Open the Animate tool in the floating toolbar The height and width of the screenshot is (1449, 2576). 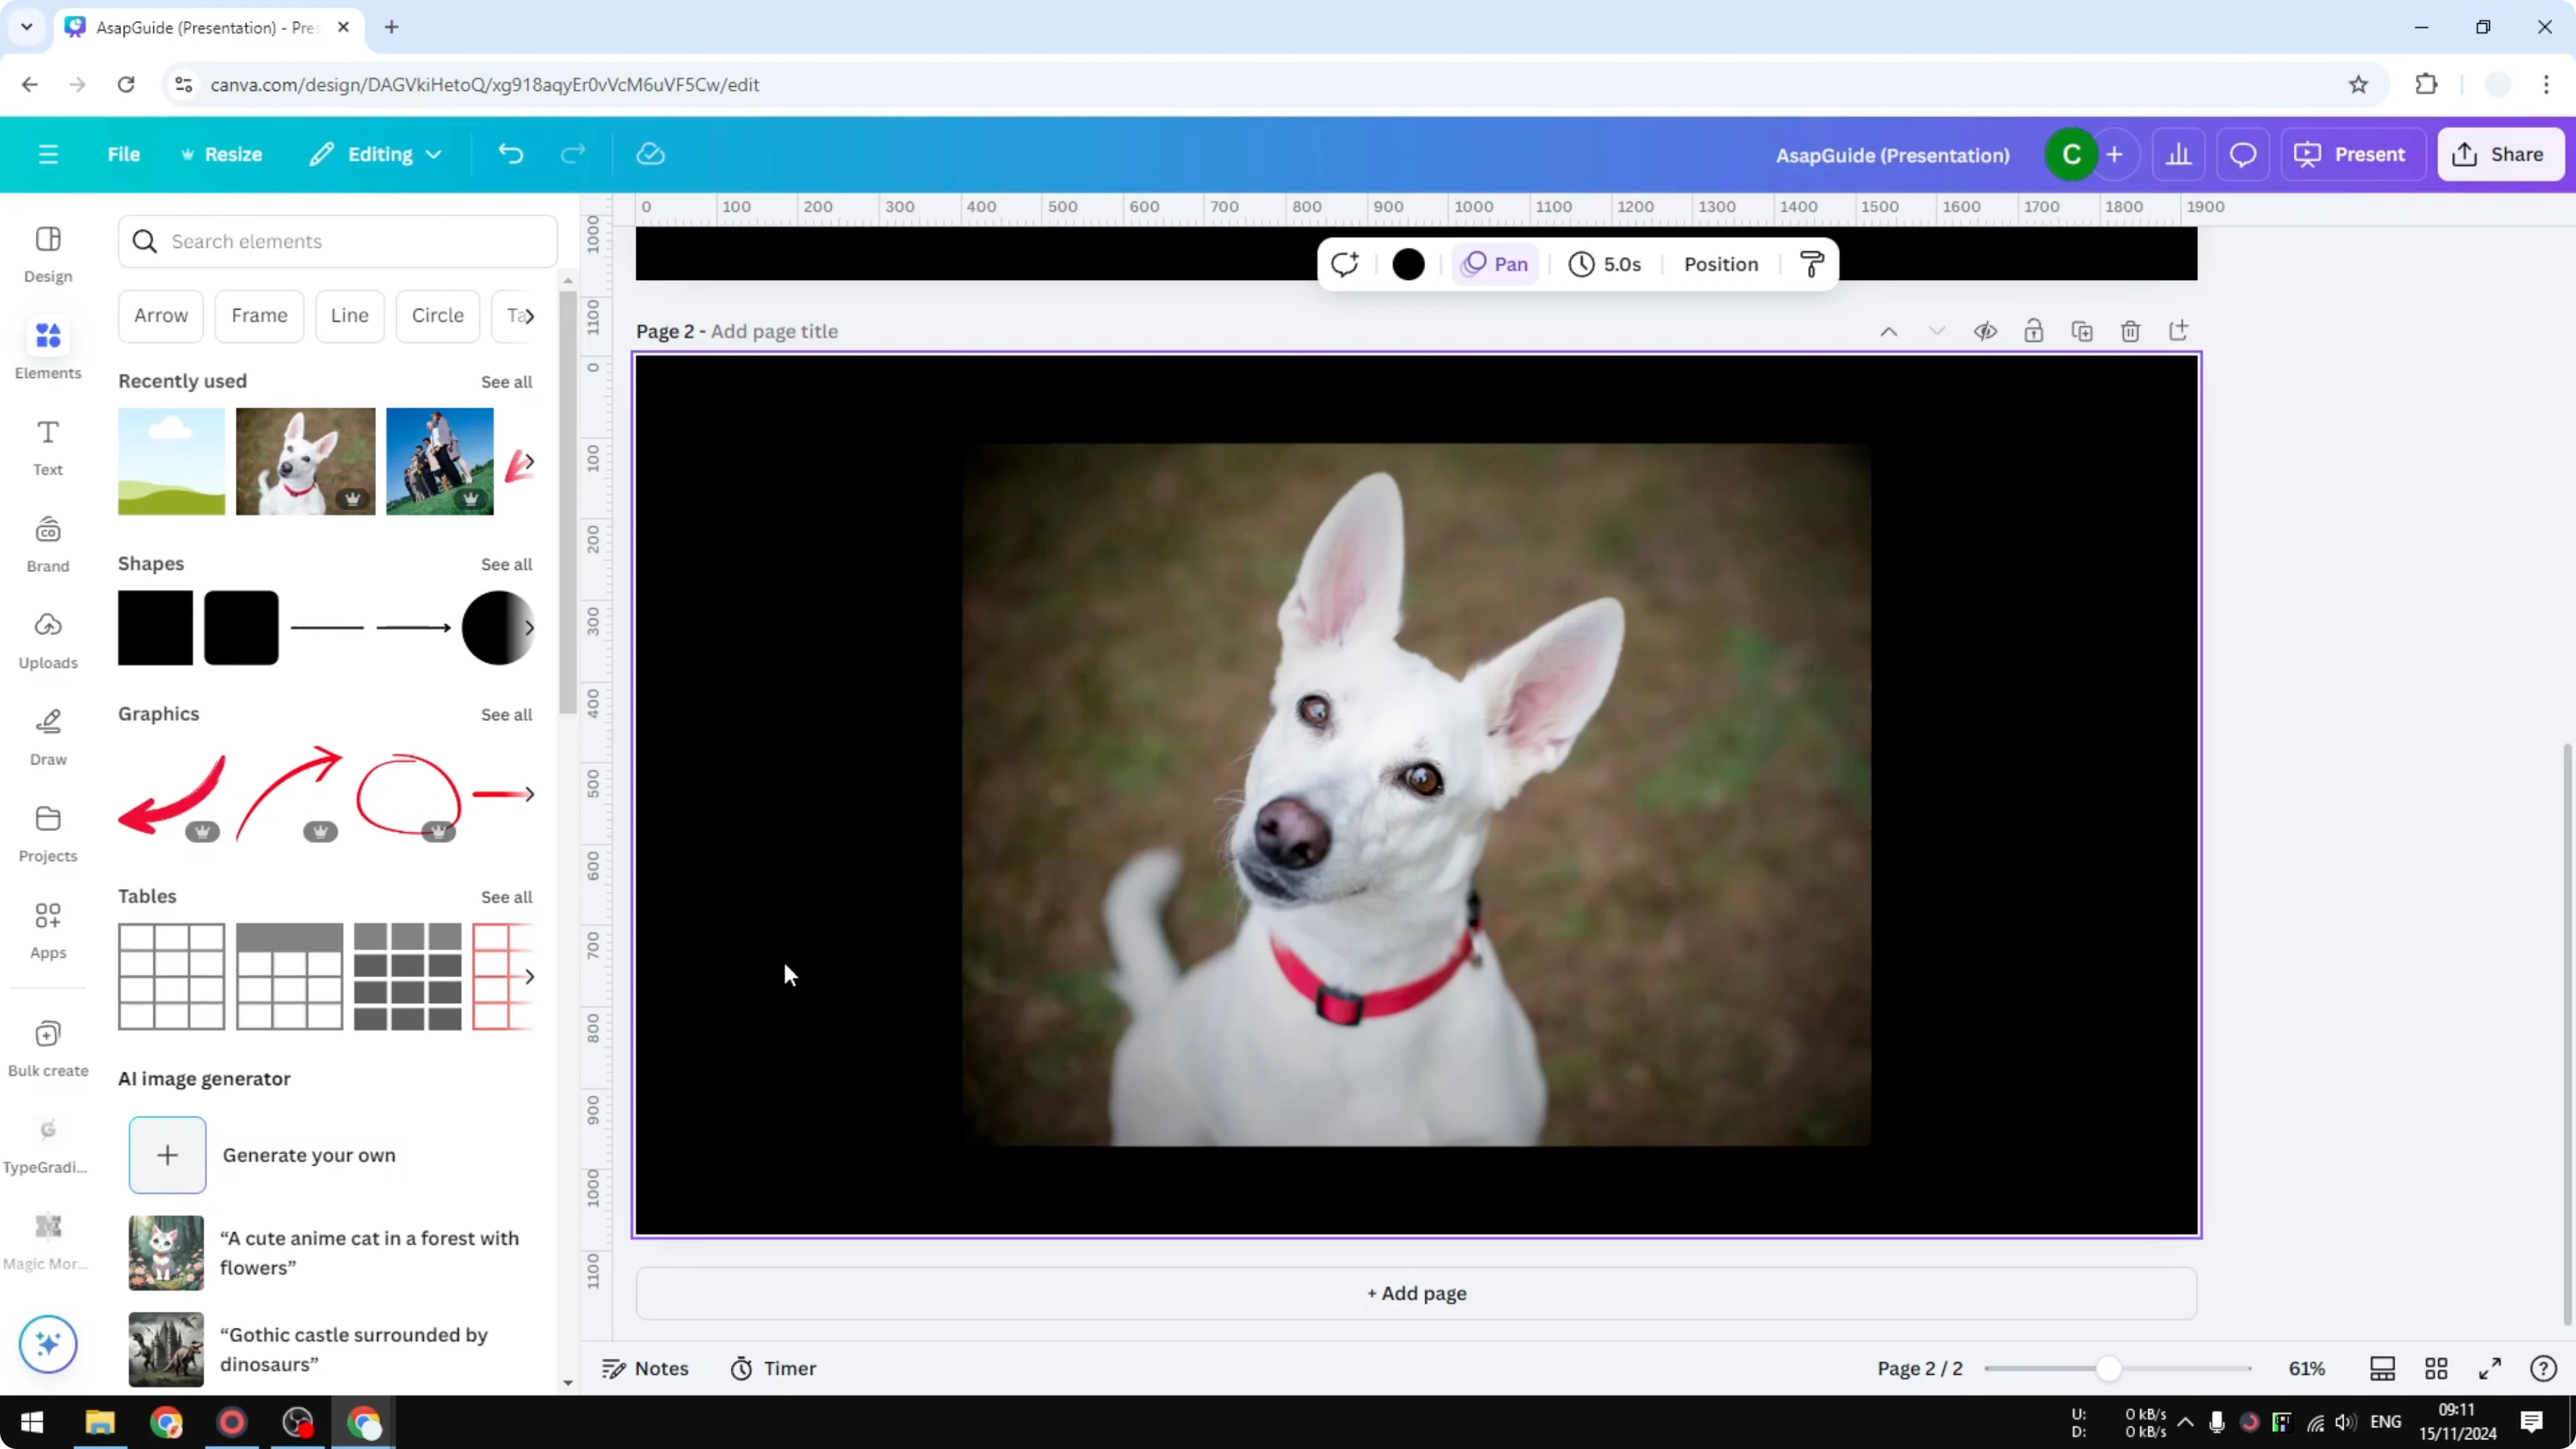tap(1344, 263)
